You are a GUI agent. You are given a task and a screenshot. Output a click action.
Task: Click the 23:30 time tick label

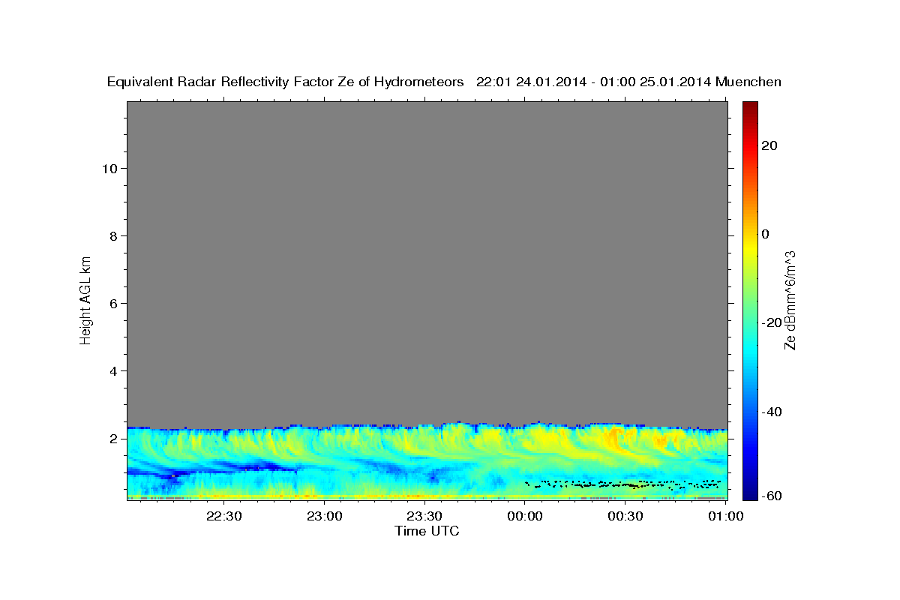pos(424,516)
